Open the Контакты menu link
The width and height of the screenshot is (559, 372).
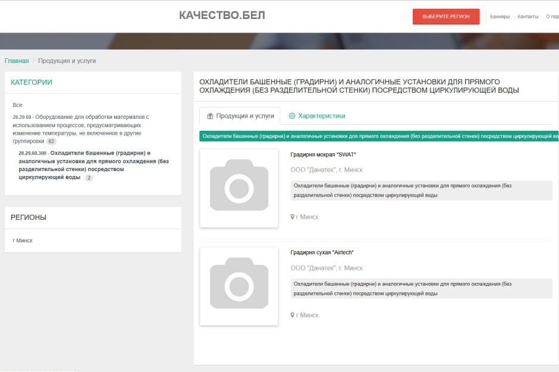click(x=527, y=17)
